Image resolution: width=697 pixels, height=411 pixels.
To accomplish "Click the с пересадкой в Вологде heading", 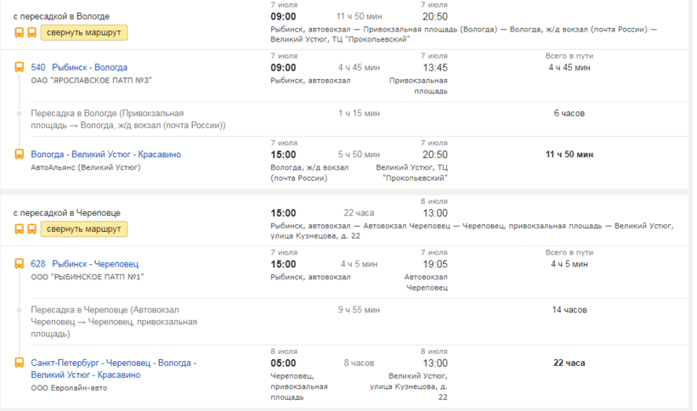I will point(61,16).
